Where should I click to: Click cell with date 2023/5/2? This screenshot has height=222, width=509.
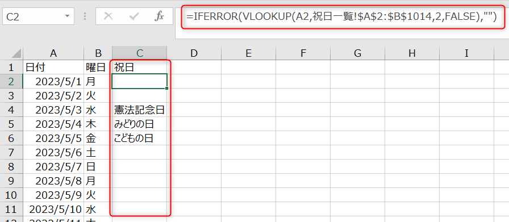click(x=53, y=96)
